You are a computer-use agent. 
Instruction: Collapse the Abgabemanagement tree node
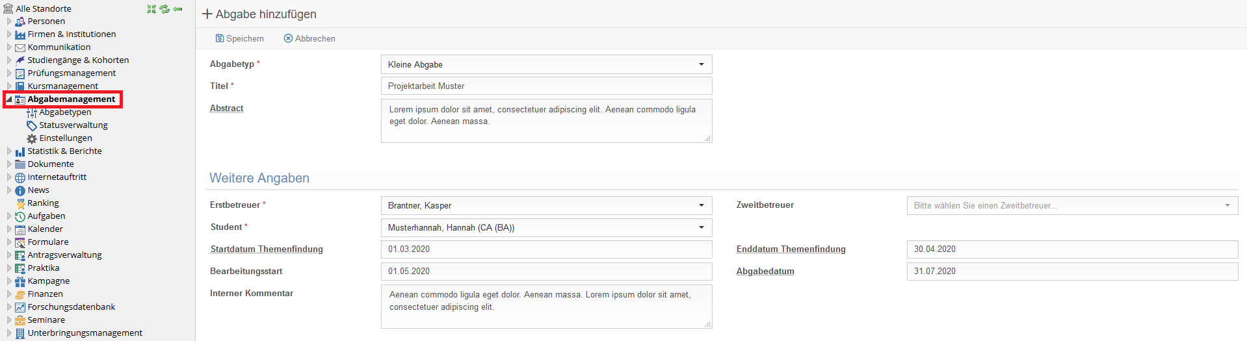[x=9, y=99]
